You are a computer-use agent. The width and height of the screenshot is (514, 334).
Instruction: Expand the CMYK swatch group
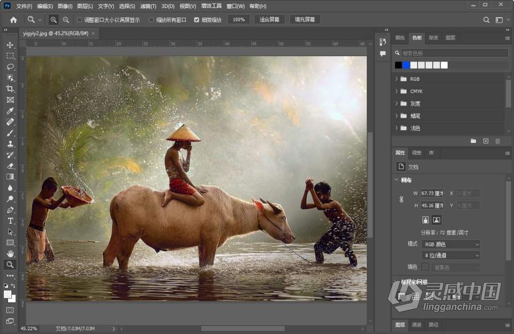coord(396,91)
